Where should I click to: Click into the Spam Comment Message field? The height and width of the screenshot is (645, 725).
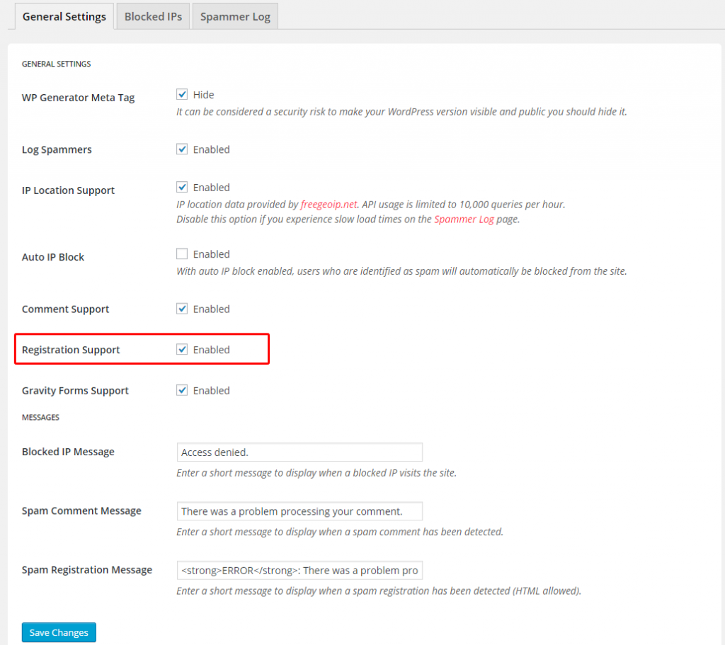point(299,511)
